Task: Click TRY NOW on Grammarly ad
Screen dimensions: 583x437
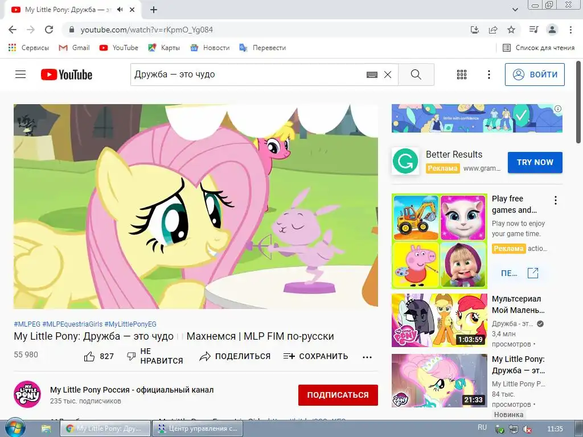Action: pos(535,162)
